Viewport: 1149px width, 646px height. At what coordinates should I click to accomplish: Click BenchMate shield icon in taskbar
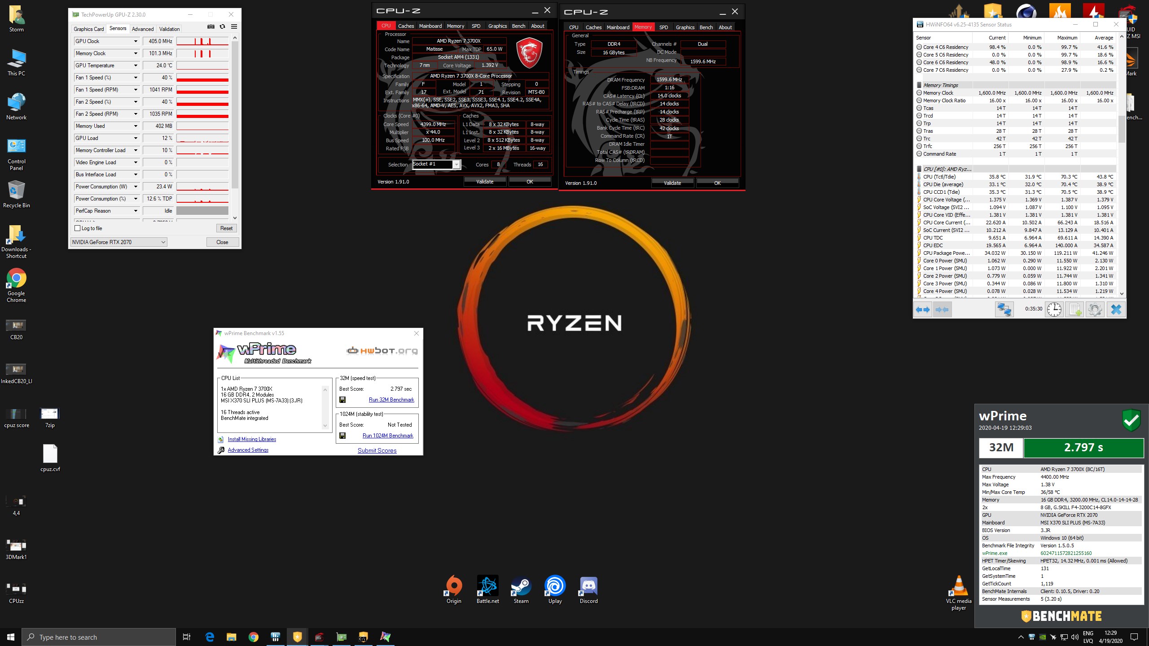click(297, 637)
